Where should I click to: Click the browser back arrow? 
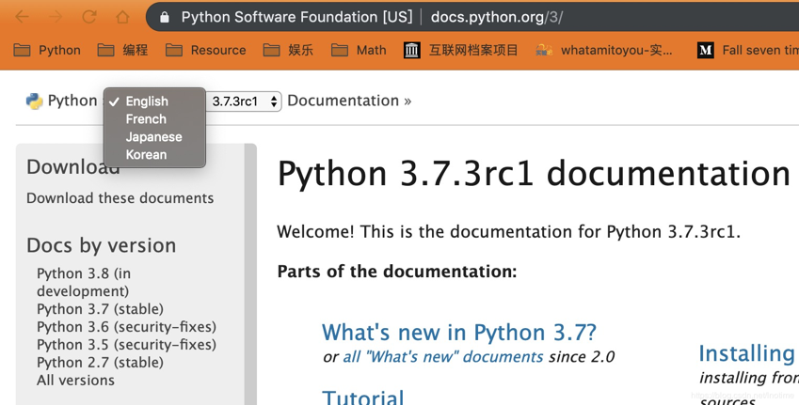click(x=22, y=17)
